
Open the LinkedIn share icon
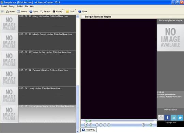174,118
